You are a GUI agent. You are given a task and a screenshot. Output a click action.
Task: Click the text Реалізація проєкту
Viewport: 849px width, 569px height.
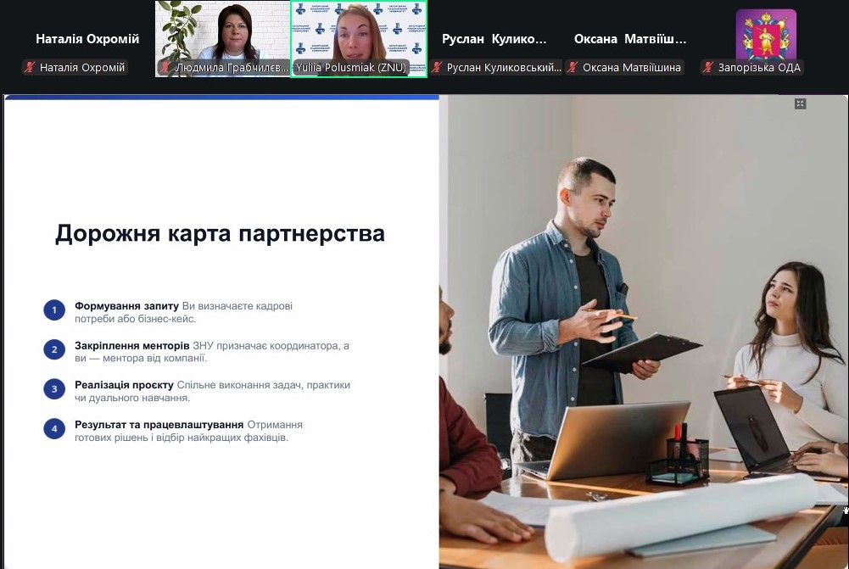(x=124, y=385)
